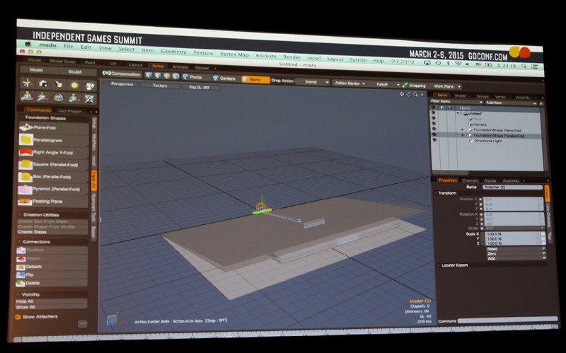The image size is (566, 353).
Task: Select the vertices selection mode icon
Action: pyautogui.click(x=149, y=75)
